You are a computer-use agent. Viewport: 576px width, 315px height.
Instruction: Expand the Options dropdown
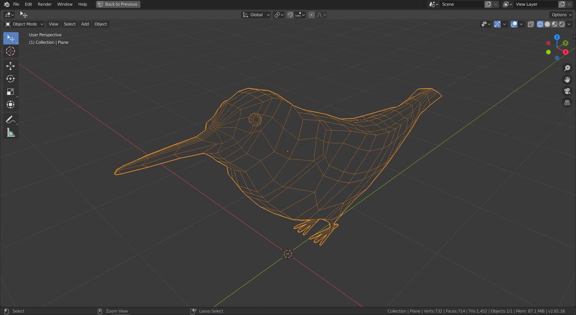click(561, 15)
